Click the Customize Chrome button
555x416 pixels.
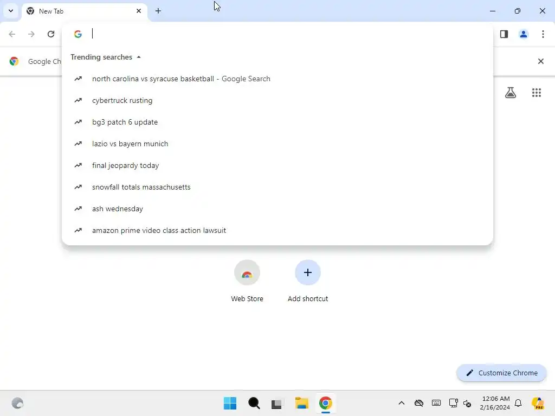501,373
